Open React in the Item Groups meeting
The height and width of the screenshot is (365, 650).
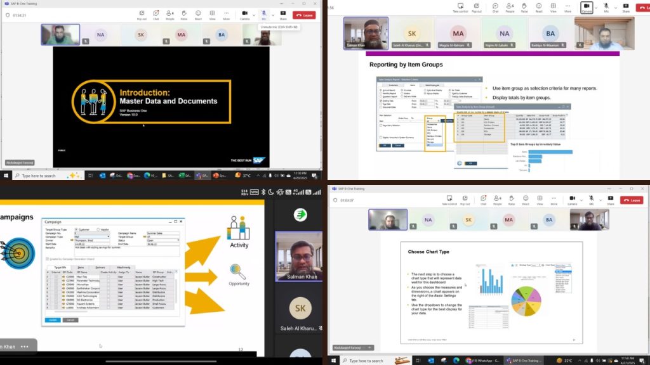539,8
